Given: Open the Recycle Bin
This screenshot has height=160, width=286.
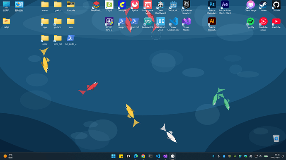Looking at the screenshot, I should click(276, 139).
